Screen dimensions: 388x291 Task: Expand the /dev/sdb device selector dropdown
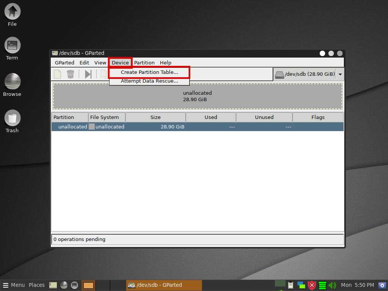(340, 74)
